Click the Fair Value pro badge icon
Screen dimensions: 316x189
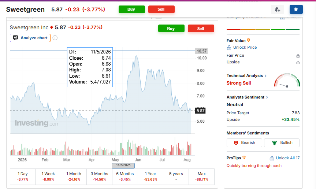[249, 40]
